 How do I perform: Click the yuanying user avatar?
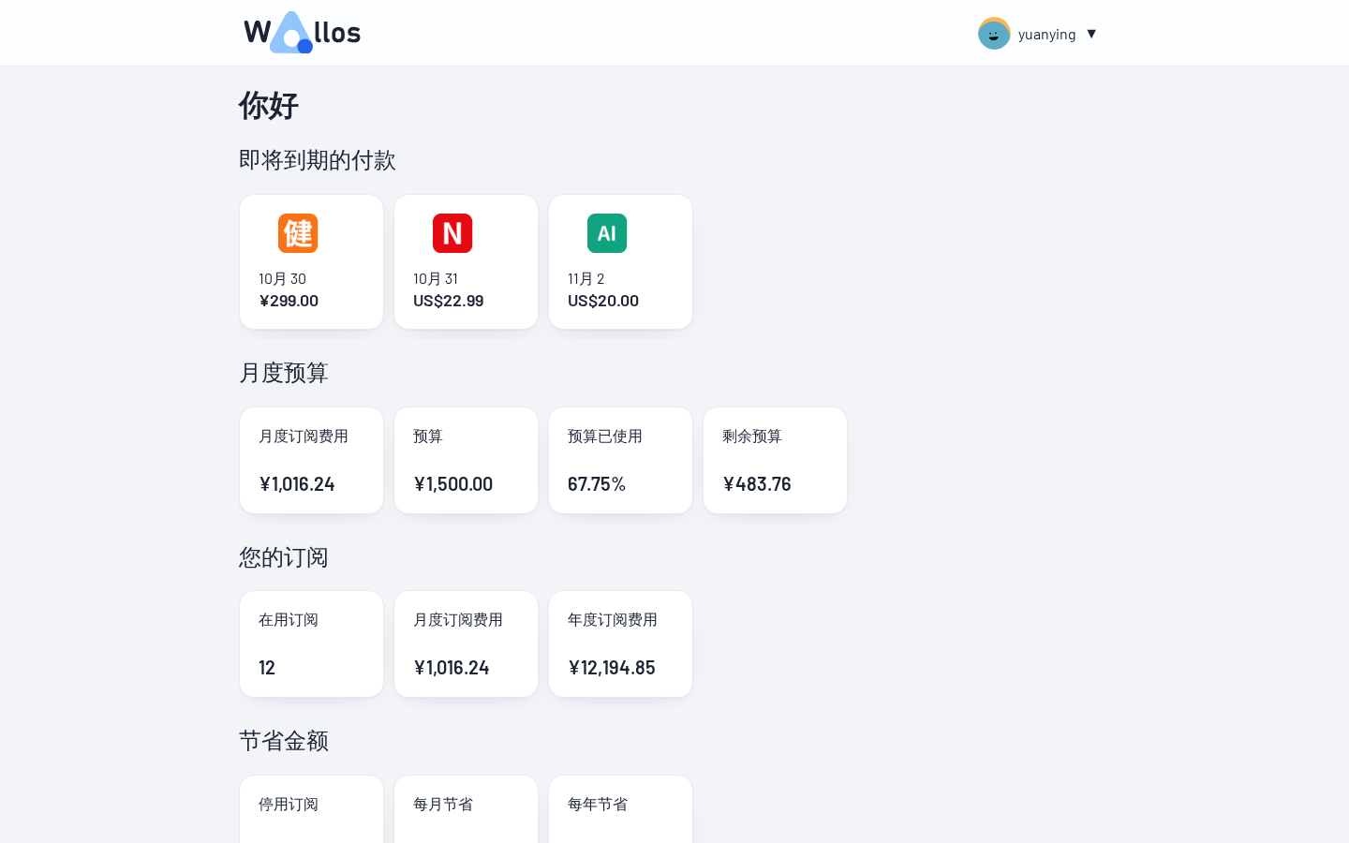(994, 34)
